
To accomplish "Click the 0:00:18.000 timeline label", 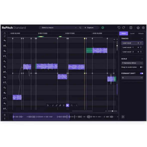I will 97,33.
